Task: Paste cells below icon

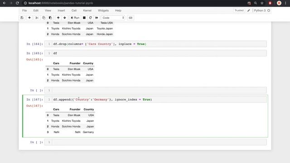Action: click(x=50, y=18)
